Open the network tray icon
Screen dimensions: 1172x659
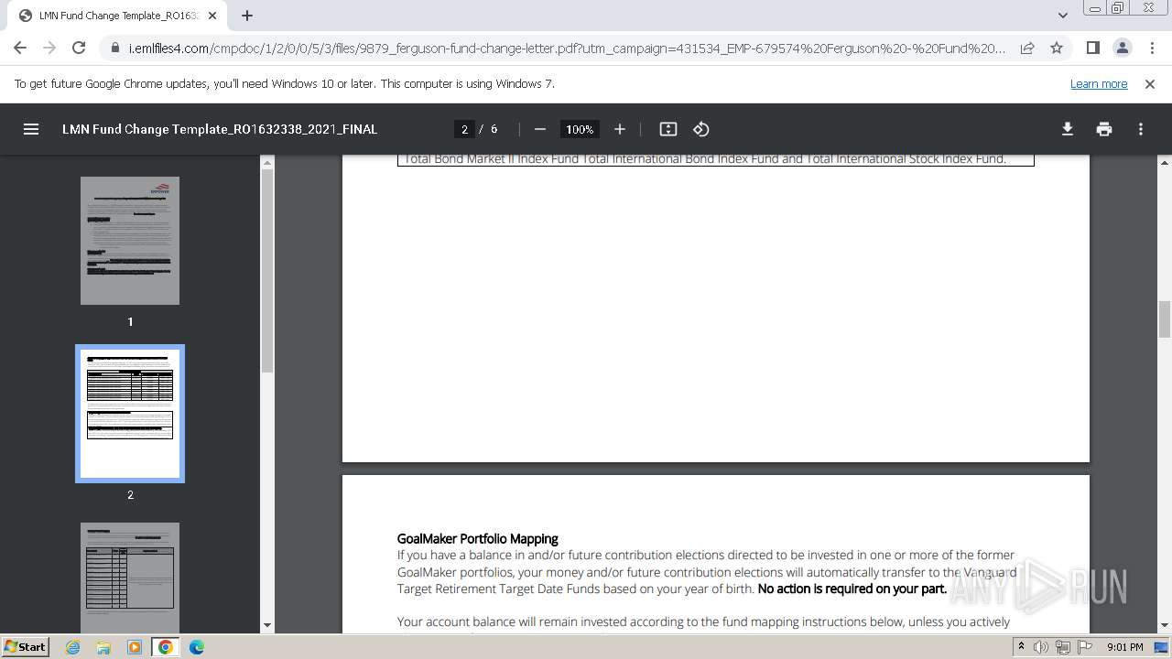pos(1063,647)
